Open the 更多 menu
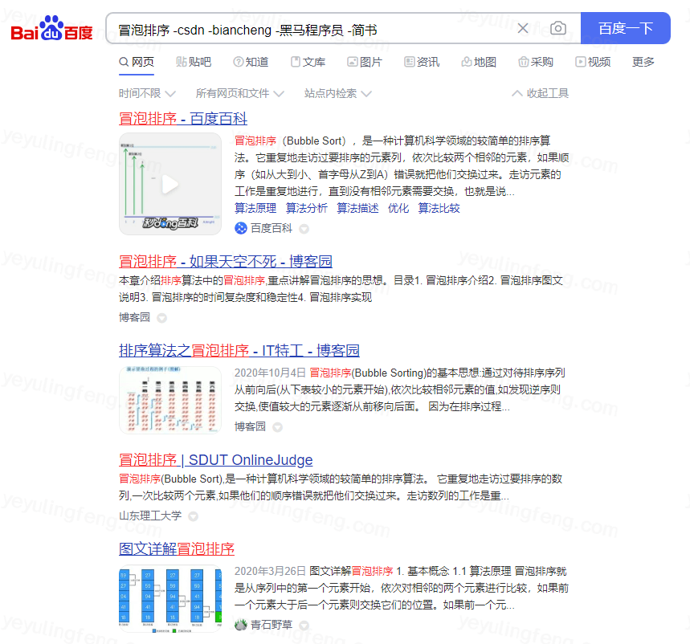 643,62
